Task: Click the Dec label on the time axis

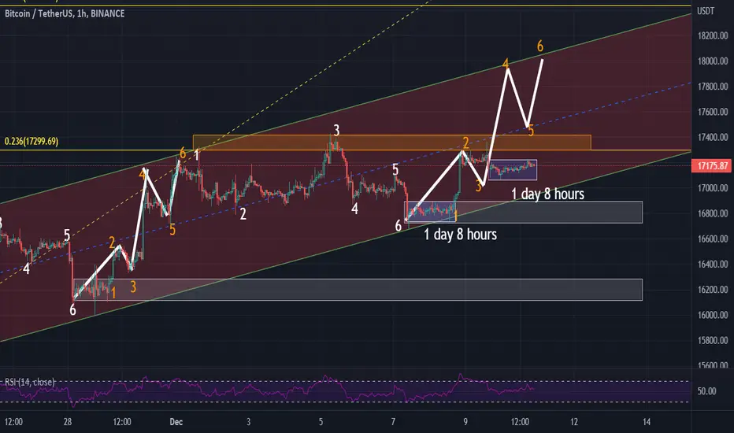Action: coord(176,422)
